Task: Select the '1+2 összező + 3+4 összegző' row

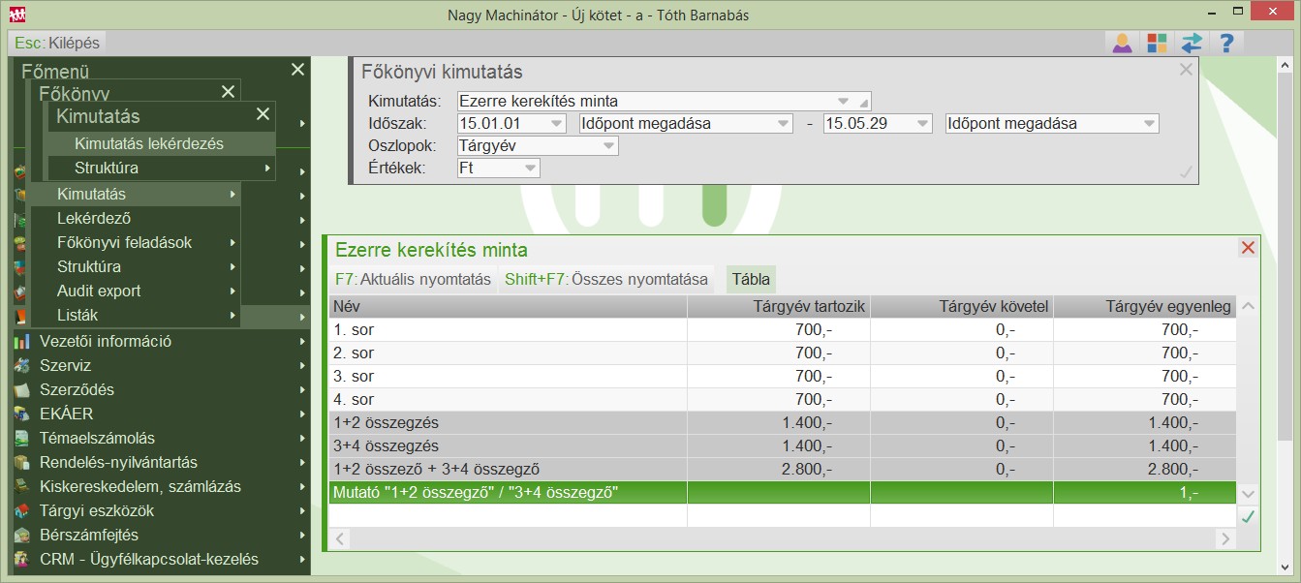Action: click(x=783, y=470)
